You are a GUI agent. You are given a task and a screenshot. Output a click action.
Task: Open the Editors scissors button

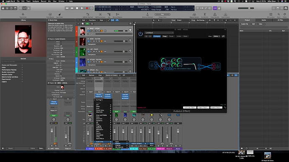[x=28, y=8]
